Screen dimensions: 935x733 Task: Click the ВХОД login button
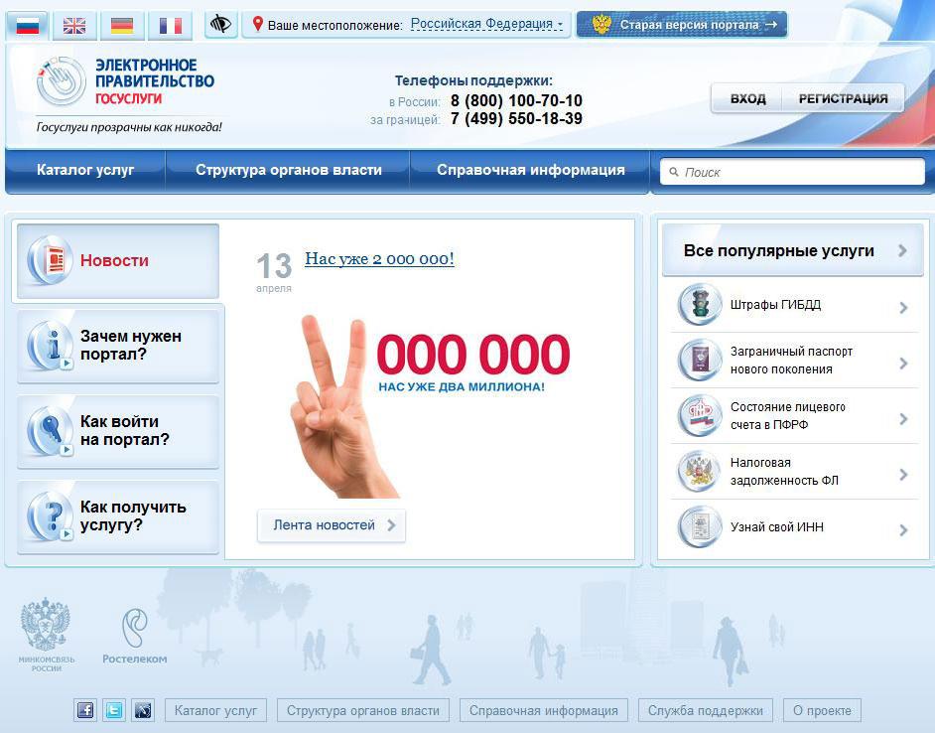click(x=747, y=98)
